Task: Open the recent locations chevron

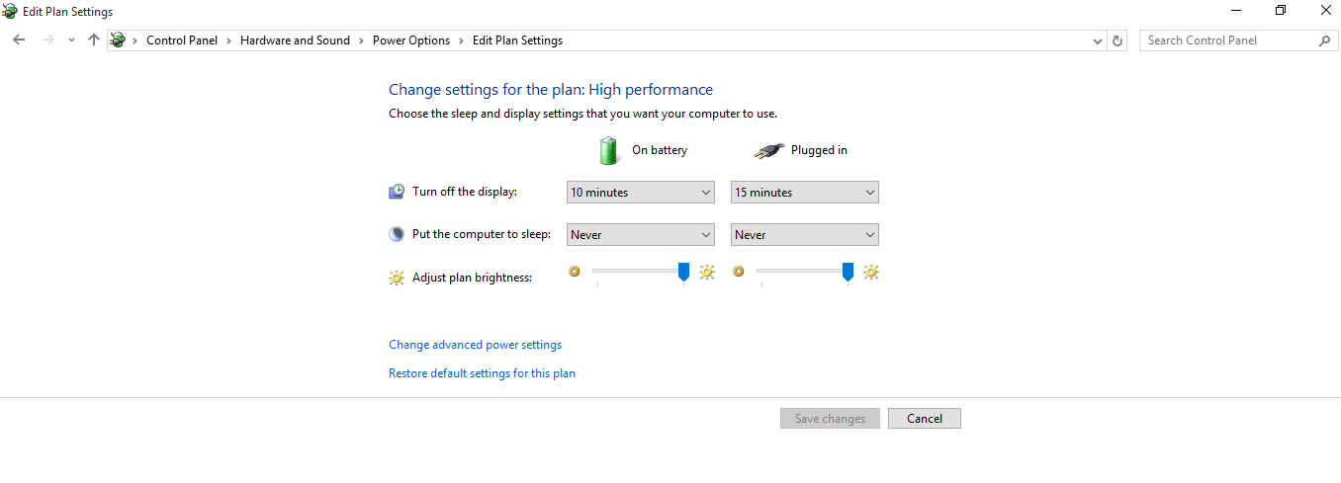Action: [x=71, y=40]
